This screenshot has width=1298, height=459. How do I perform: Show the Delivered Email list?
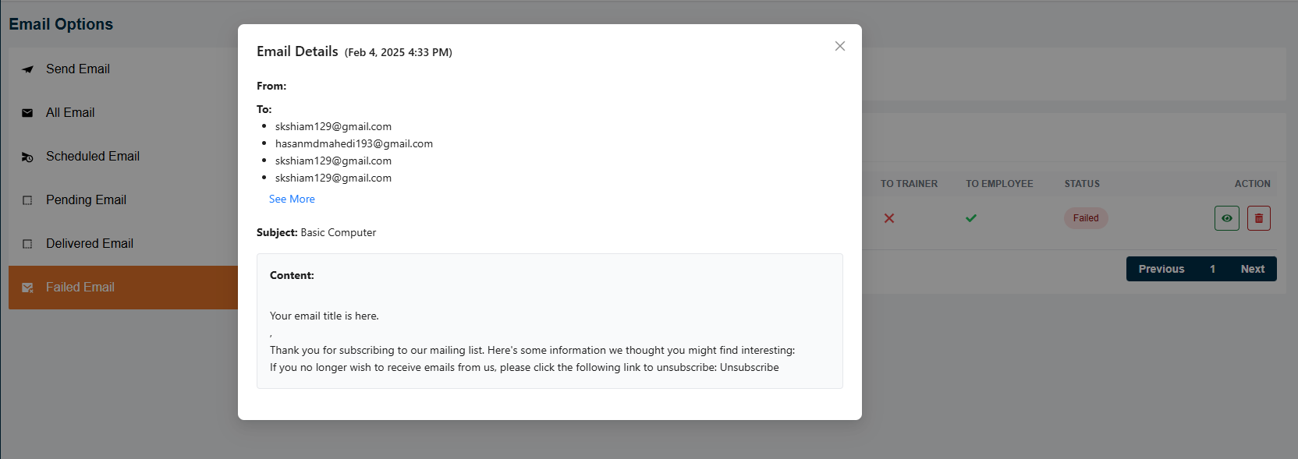click(x=89, y=244)
